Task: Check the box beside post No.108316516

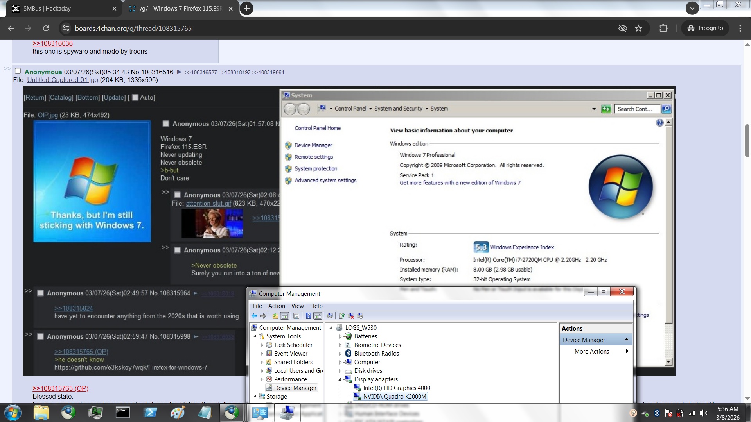Action: click(18, 71)
